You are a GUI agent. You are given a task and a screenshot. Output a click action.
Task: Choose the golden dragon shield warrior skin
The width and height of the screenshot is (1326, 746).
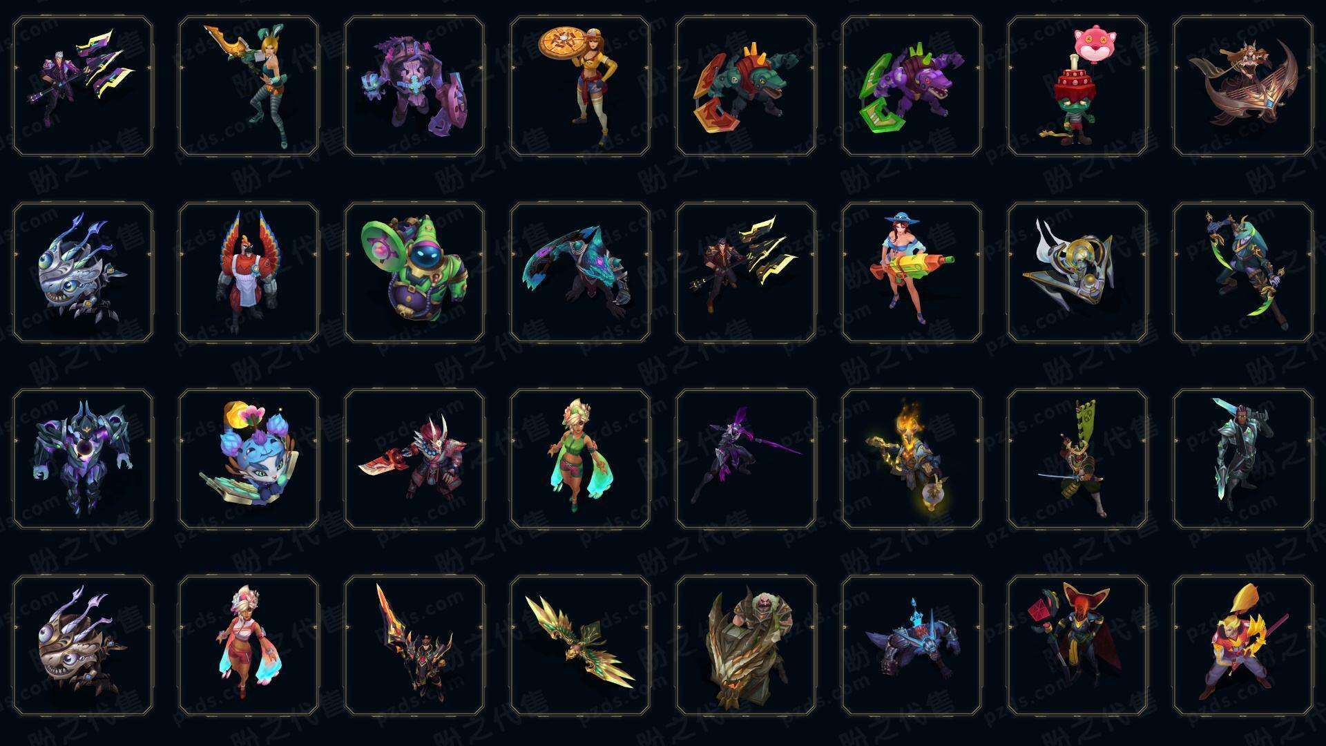(746, 645)
